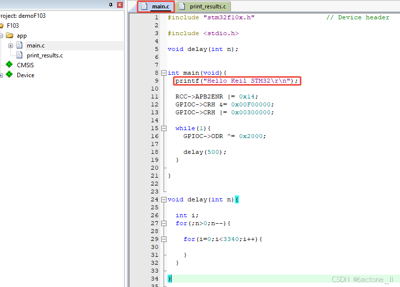Click the app folder icon in project tree
The height and width of the screenshot is (287, 400).
10,35
